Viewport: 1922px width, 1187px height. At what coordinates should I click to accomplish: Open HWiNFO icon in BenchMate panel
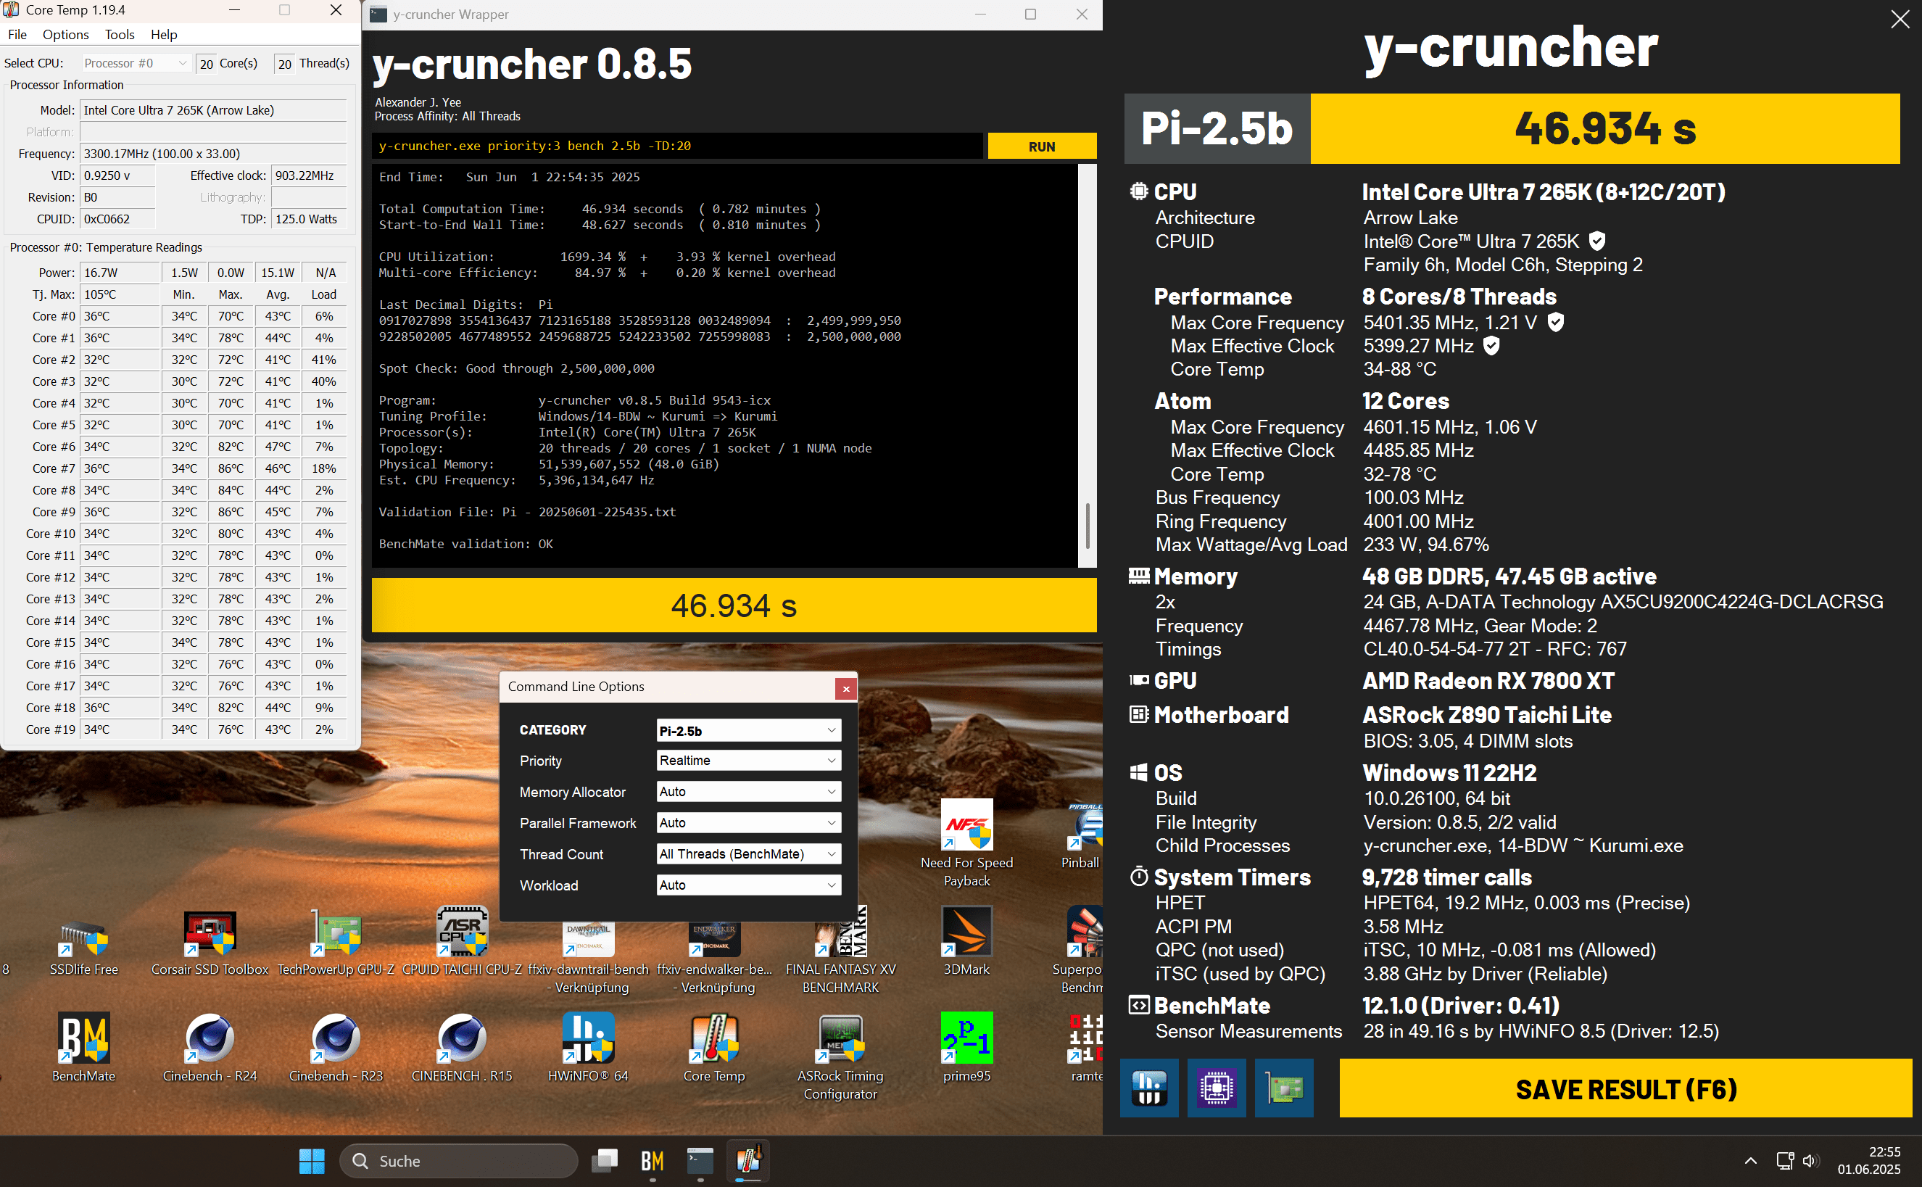[1148, 1088]
